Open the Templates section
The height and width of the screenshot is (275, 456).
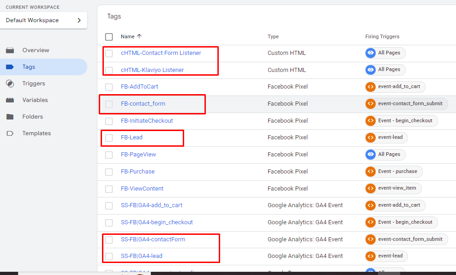click(x=36, y=133)
